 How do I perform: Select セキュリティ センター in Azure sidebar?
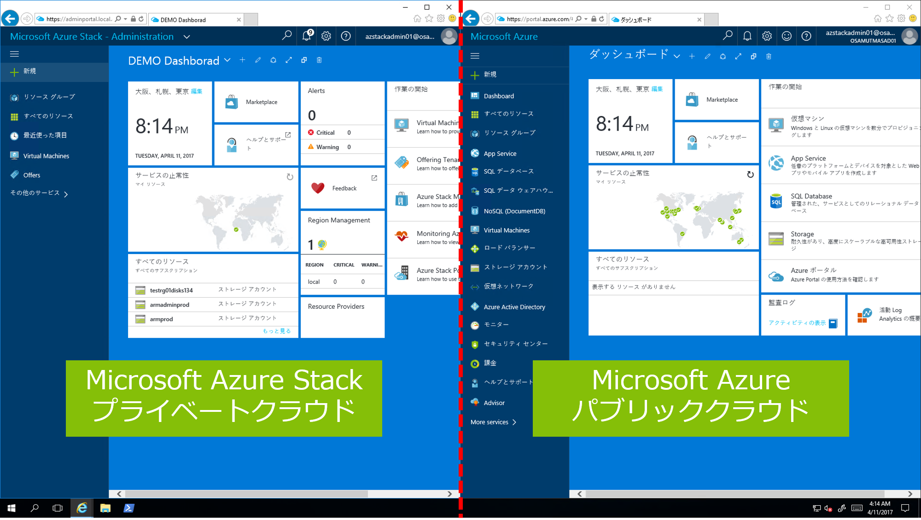(516, 344)
